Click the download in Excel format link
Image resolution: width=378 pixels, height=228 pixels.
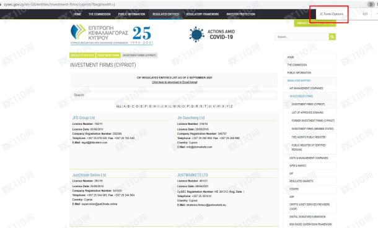[175, 82]
